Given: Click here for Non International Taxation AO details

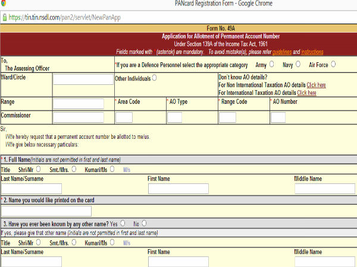Looking at the screenshot, I should tap(316, 85).
